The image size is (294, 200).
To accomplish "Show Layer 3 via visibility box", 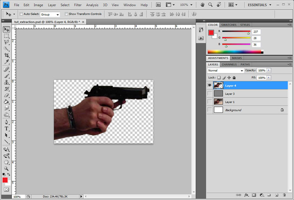I will [x=210, y=94].
